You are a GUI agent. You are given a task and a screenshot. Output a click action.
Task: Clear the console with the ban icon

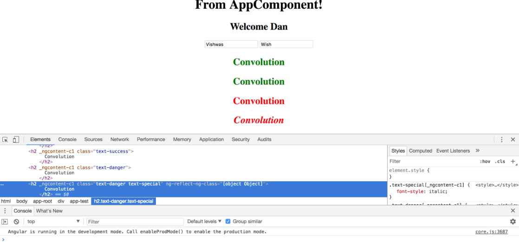click(x=16, y=222)
